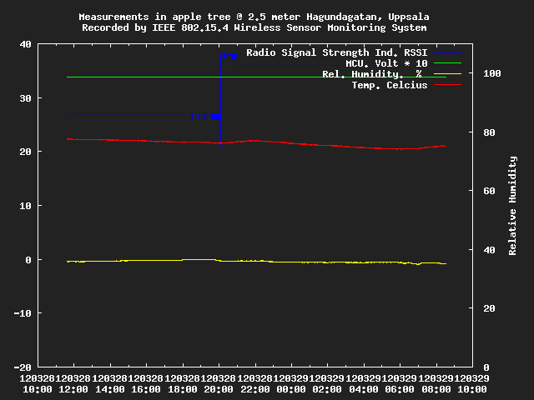The height and width of the screenshot is (400, 534).
Task: Click the 60 value on right humidity axis
Action: [x=486, y=192]
